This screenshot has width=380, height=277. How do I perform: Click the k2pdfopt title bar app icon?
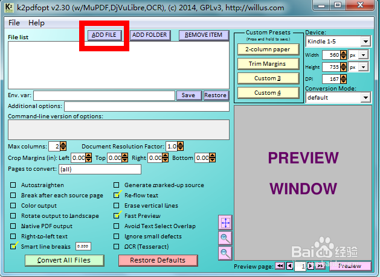(x=9, y=7)
